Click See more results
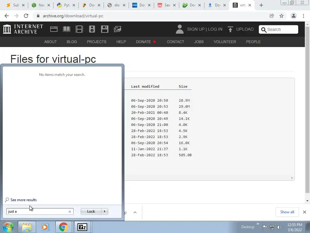The height and width of the screenshot is (233, 310). [24, 200]
